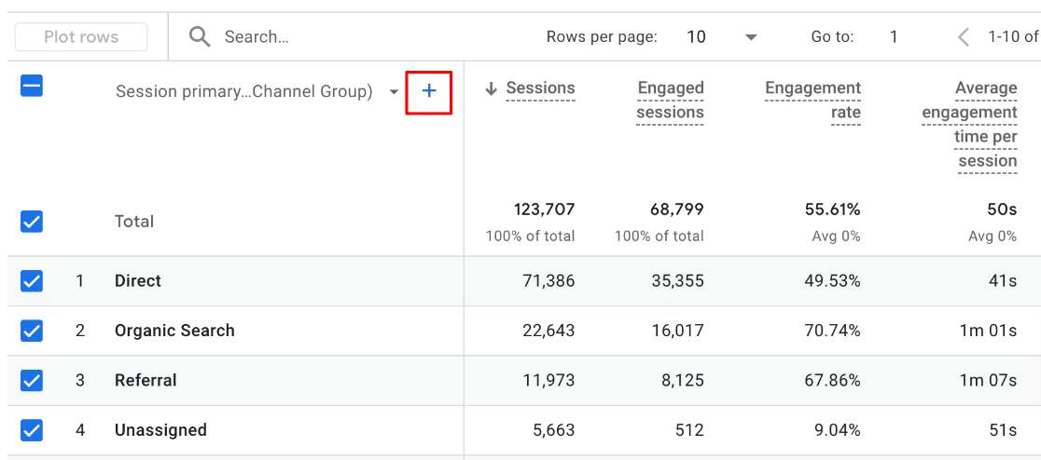
Task: Expand the Session primary Channel Group dimension dropdown
Action: coord(394,92)
